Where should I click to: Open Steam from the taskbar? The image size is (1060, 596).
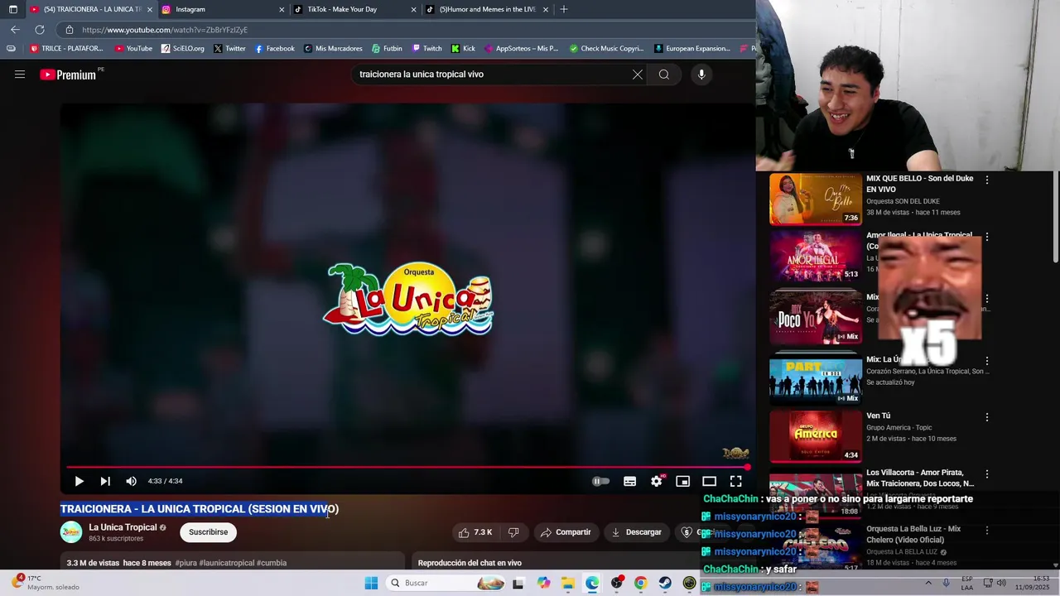click(x=665, y=583)
